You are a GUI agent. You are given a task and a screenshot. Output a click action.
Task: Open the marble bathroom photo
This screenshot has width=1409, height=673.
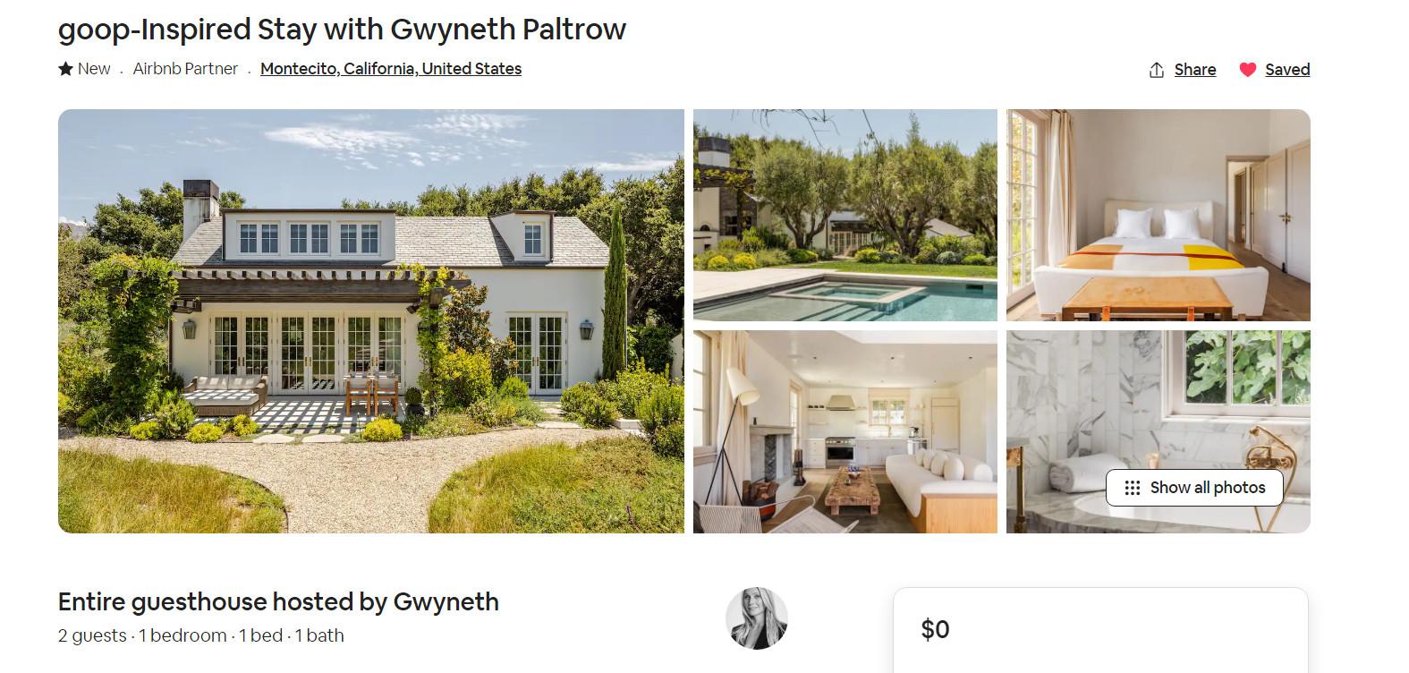pyautogui.click(x=1159, y=403)
